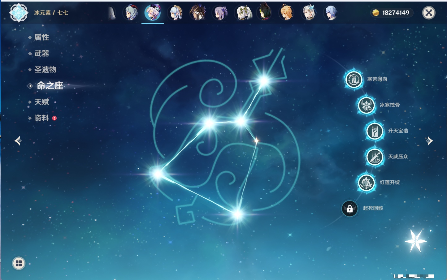Open the 寒苦回向 constellation icon

point(354,79)
